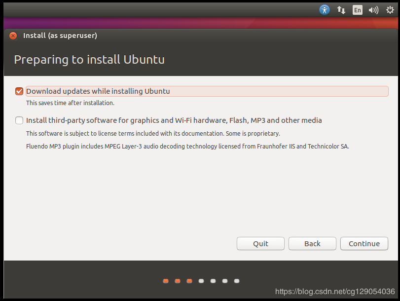This screenshot has height=301, width=400.
Task: Close the installer with the orange X
Action: click(13, 36)
